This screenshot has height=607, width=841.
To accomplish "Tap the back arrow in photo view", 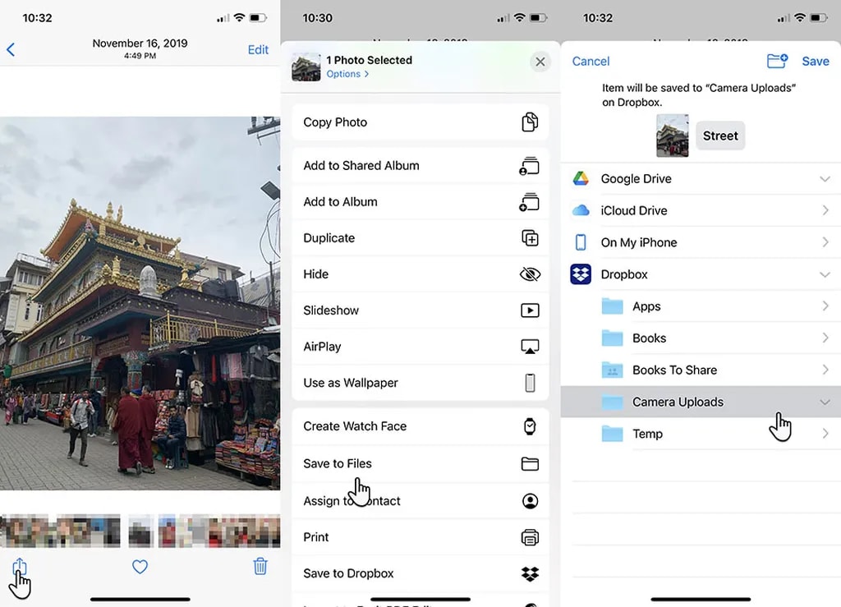I will tap(11, 50).
